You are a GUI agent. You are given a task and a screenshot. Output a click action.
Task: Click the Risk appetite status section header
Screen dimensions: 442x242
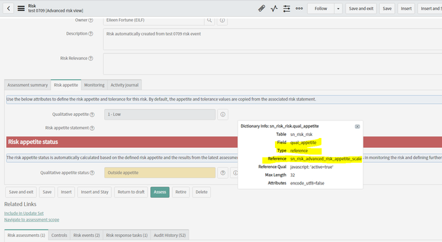[122, 142]
